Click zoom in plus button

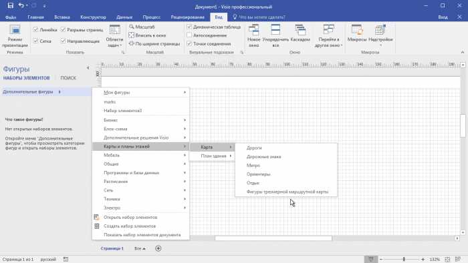pyautogui.click(x=423, y=260)
